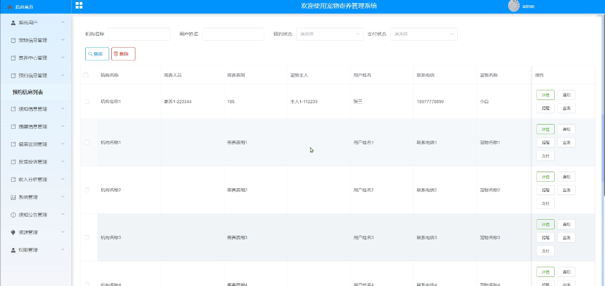
Task: Click the 系统用户 person icon in the sidebar
Action: [13, 23]
